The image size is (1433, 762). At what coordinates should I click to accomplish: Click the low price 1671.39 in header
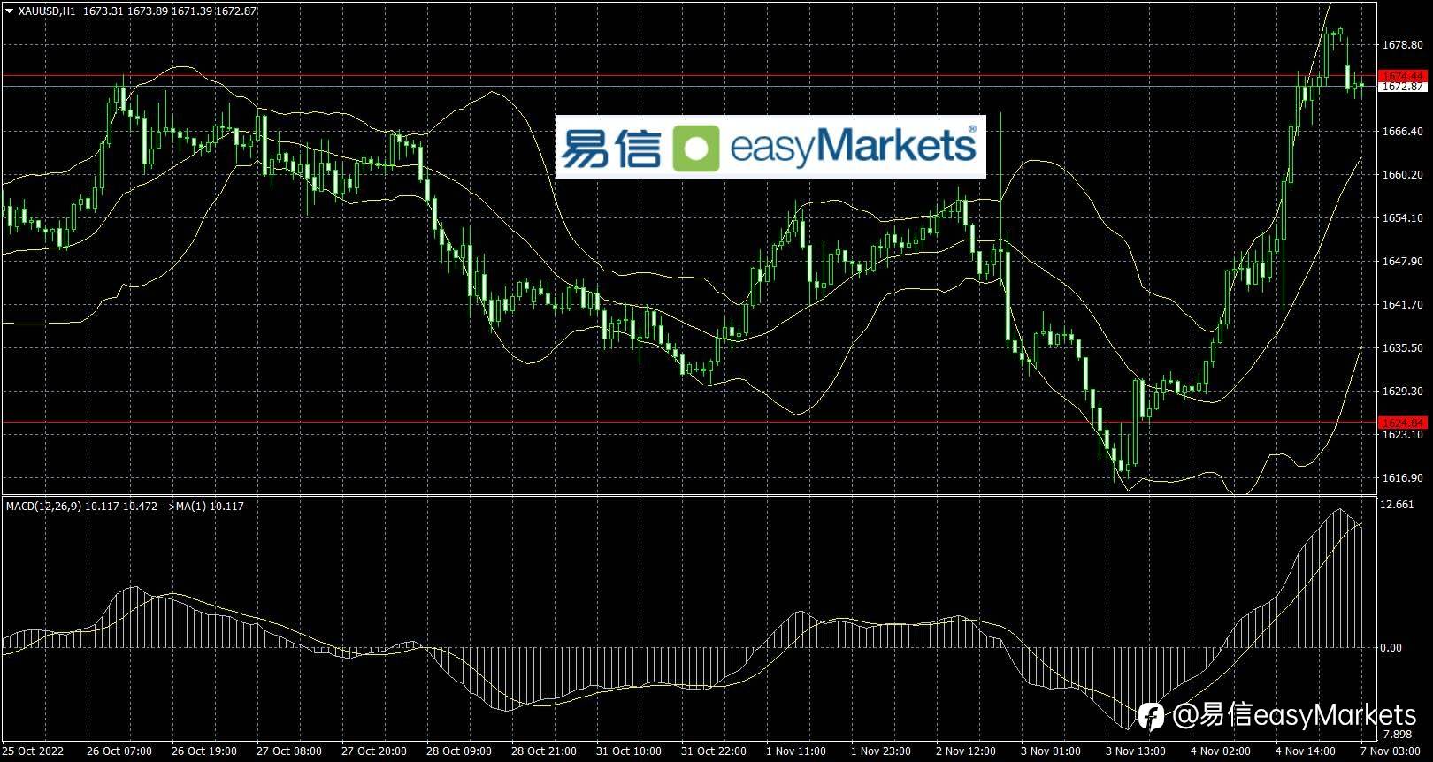[193, 11]
